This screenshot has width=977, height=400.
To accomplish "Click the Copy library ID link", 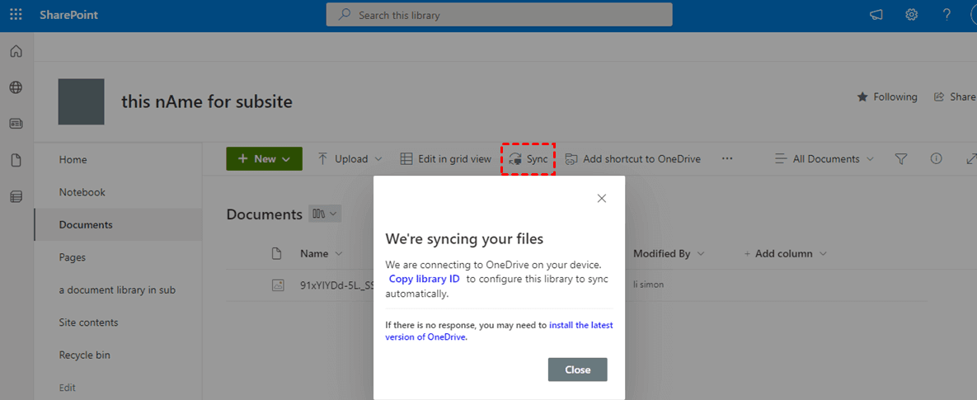I will tap(425, 279).
